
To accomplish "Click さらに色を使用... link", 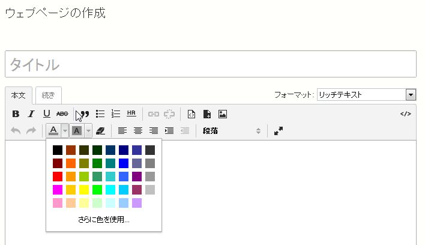I will [104, 220].
